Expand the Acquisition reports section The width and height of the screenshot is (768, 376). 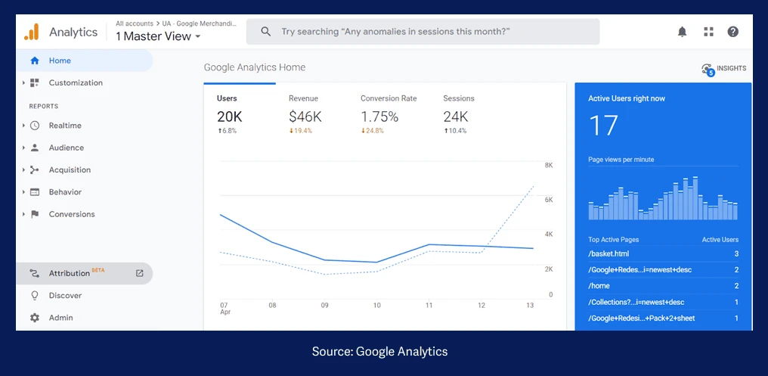click(70, 170)
